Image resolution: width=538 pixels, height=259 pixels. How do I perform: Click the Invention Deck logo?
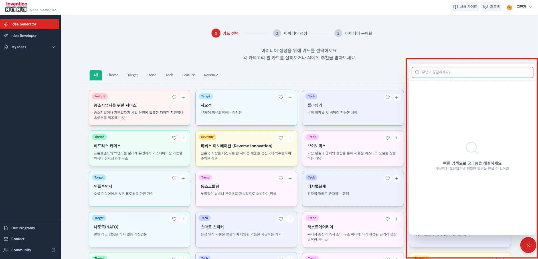(x=17, y=7)
